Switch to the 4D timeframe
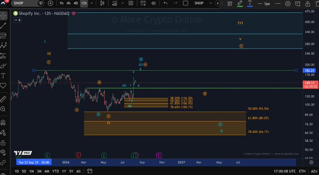319x175 pixels. [76, 3]
